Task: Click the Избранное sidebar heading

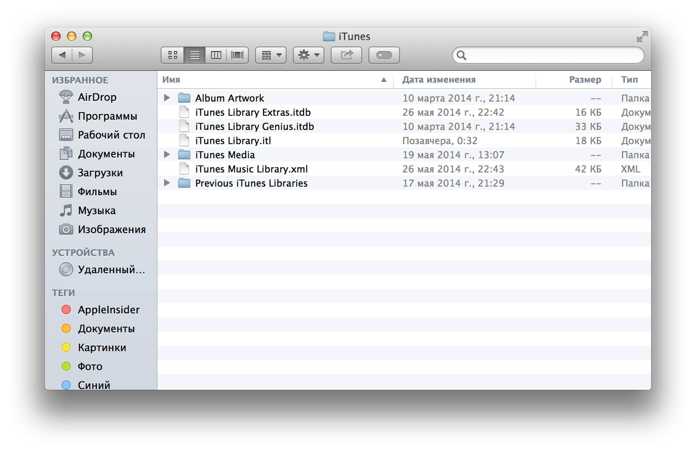Action: 80,80
